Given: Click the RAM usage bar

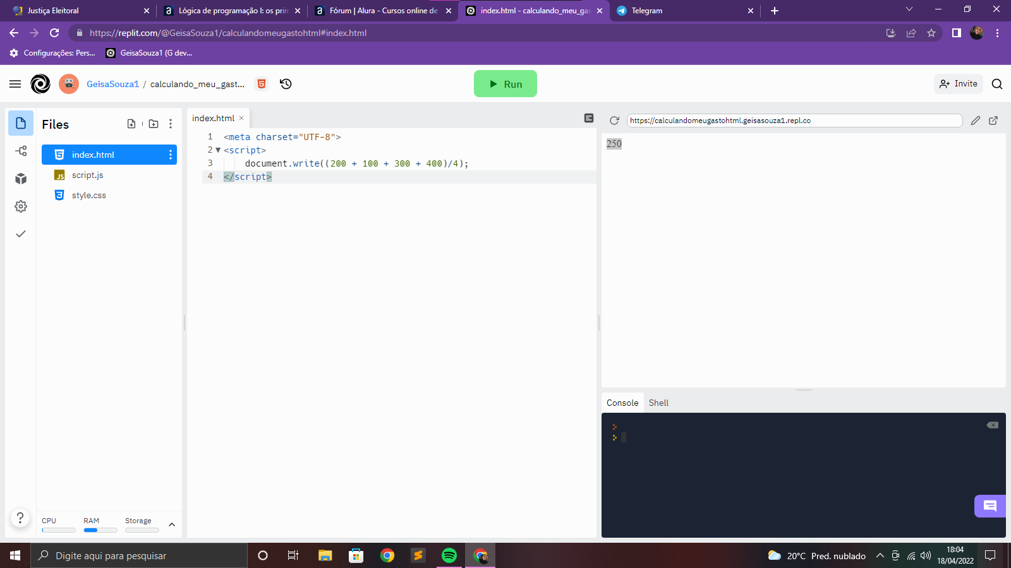Looking at the screenshot, I should [x=100, y=530].
